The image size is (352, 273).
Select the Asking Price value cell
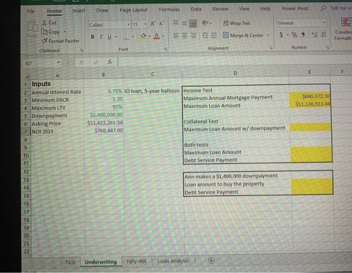(x=104, y=123)
